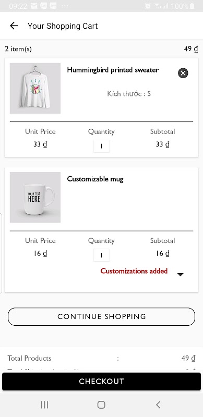
Task: Open Customizable mug product thumbnail
Action: tap(35, 198)
